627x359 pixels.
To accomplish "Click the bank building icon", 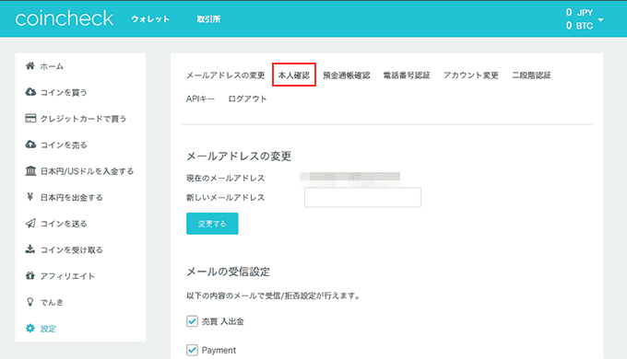I will (x=30, y=171).
